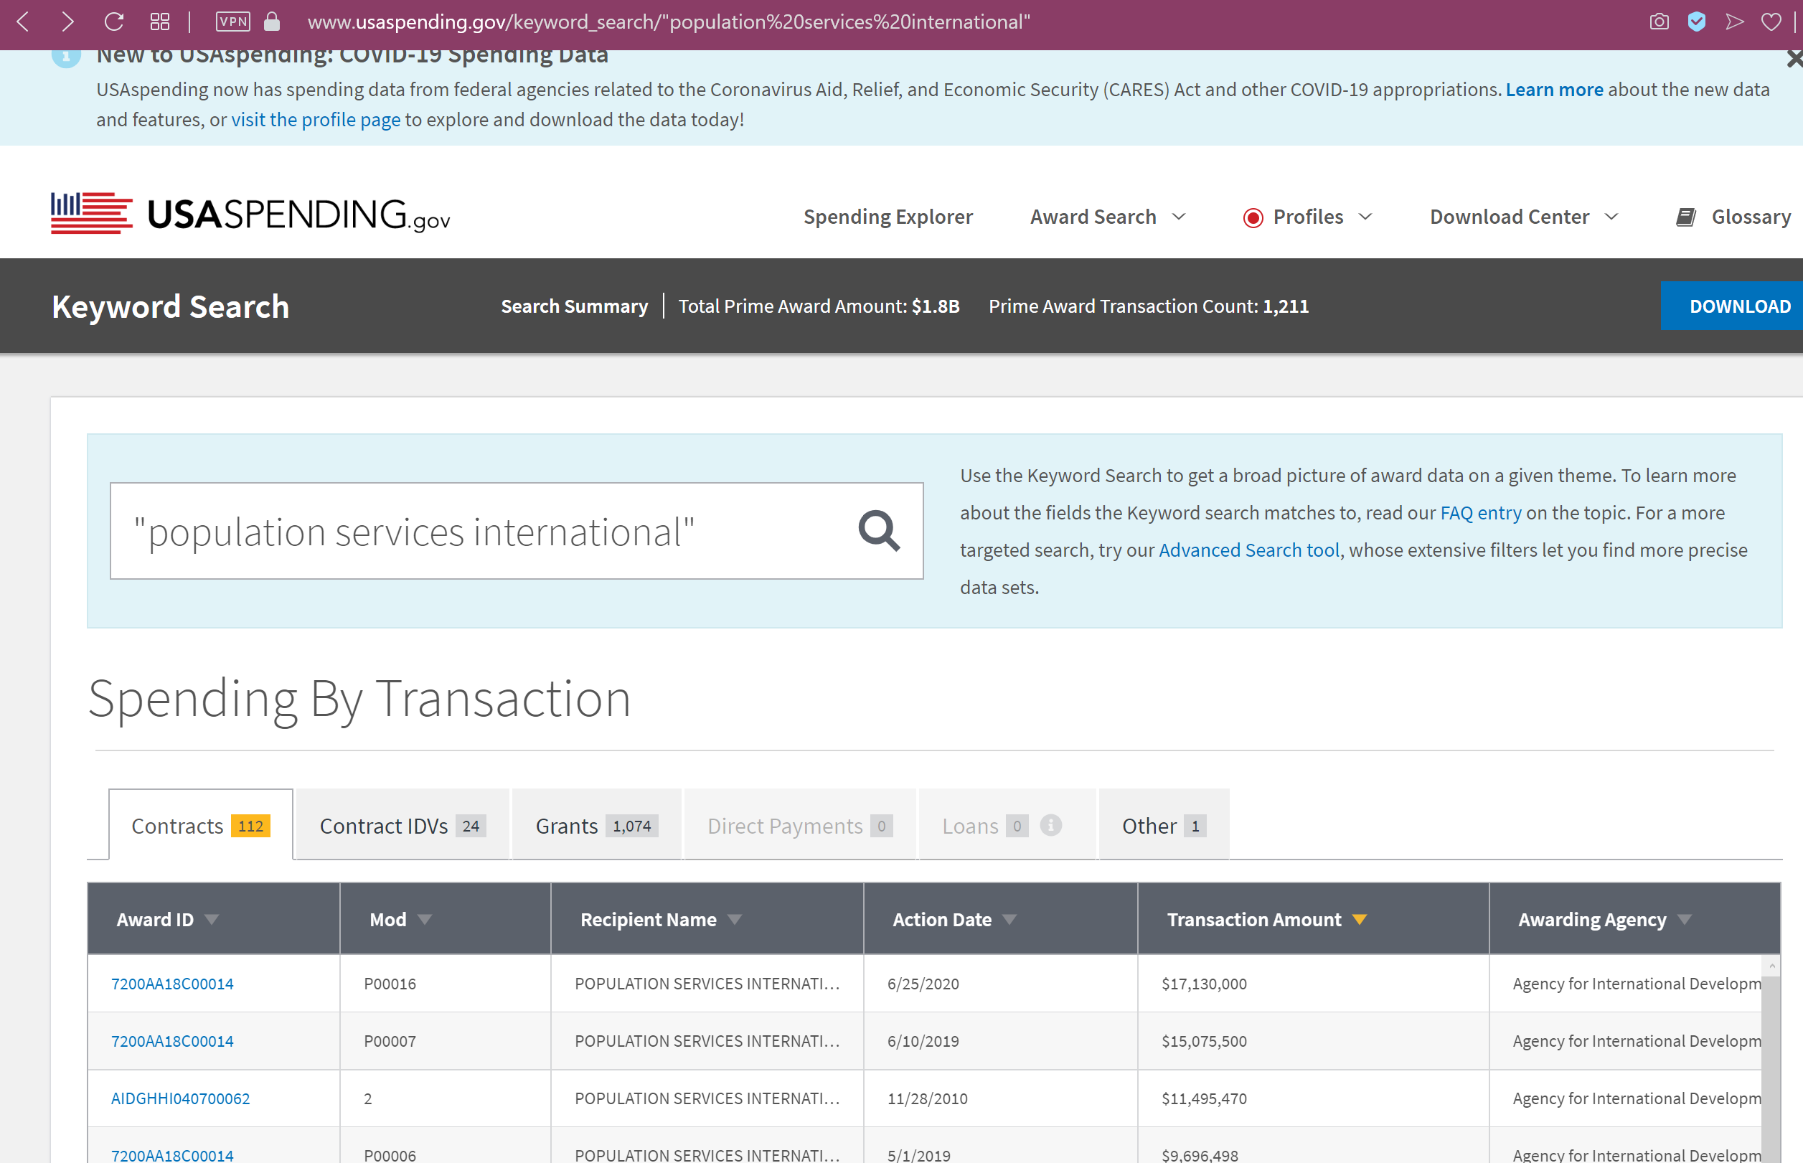Sort by Action Date column arrow
Viewport: 1803px width, 1163px height.
coord(1009,920)
